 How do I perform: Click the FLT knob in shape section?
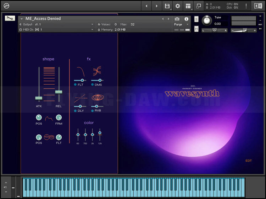point(59,137)
